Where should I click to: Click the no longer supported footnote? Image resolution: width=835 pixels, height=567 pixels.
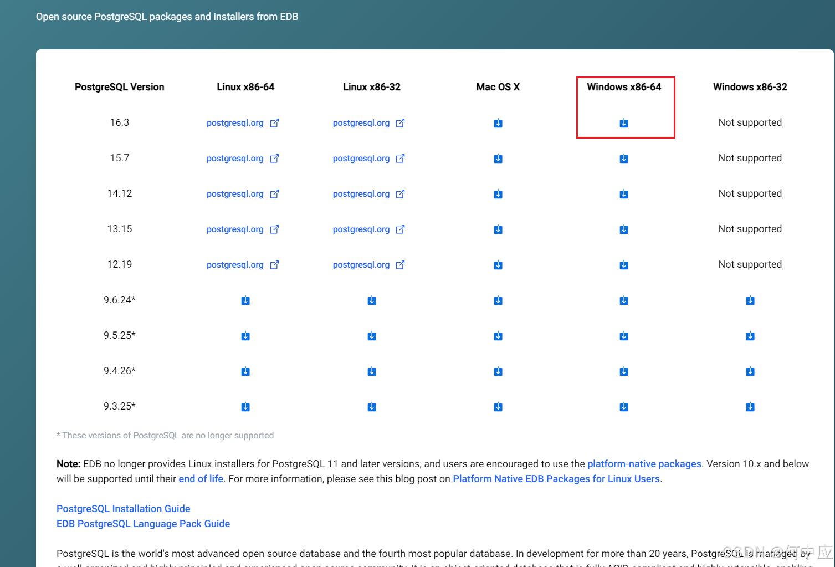(x=165, y=436)
